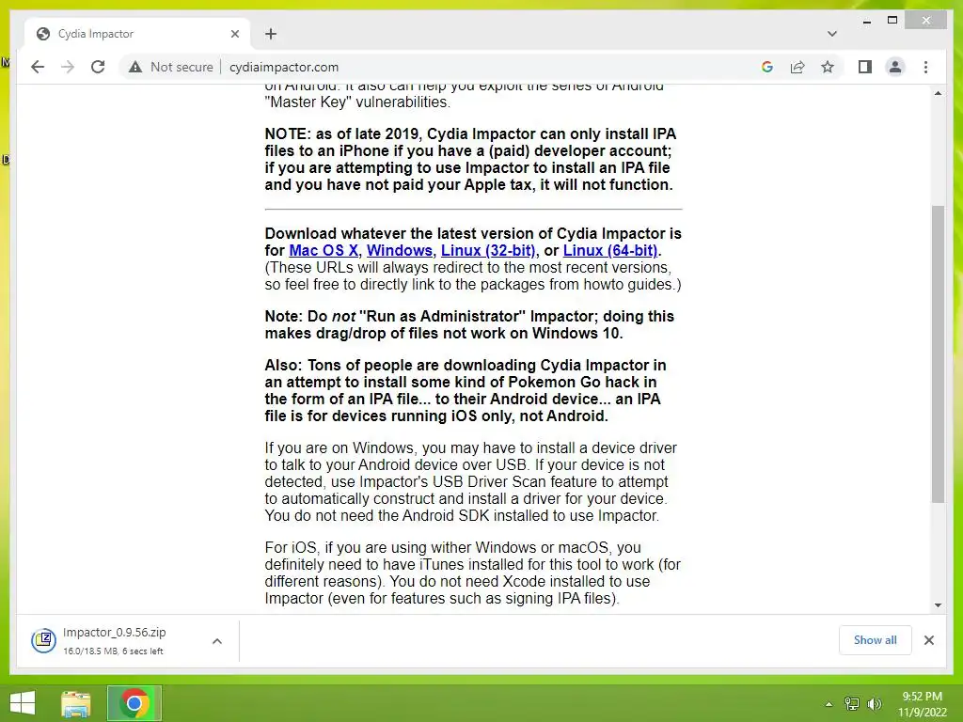This screenshot has height=722, width=963.
Task: Download the Linux (64-bit) version
Action: click(610, 250)
